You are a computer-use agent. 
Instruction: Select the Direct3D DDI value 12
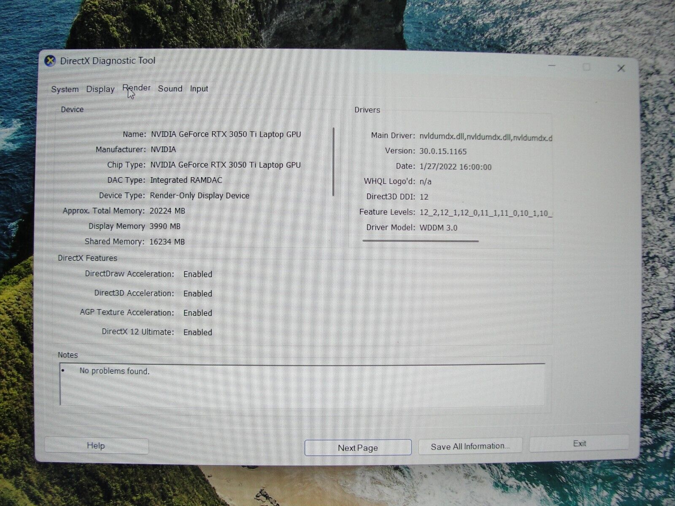[424, 197]
